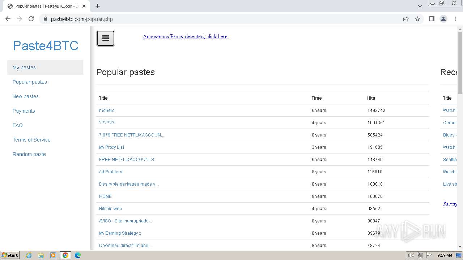The image size is (463, 260).
Task: Open Blues recent paste link
Action: [x=450, y=135]
